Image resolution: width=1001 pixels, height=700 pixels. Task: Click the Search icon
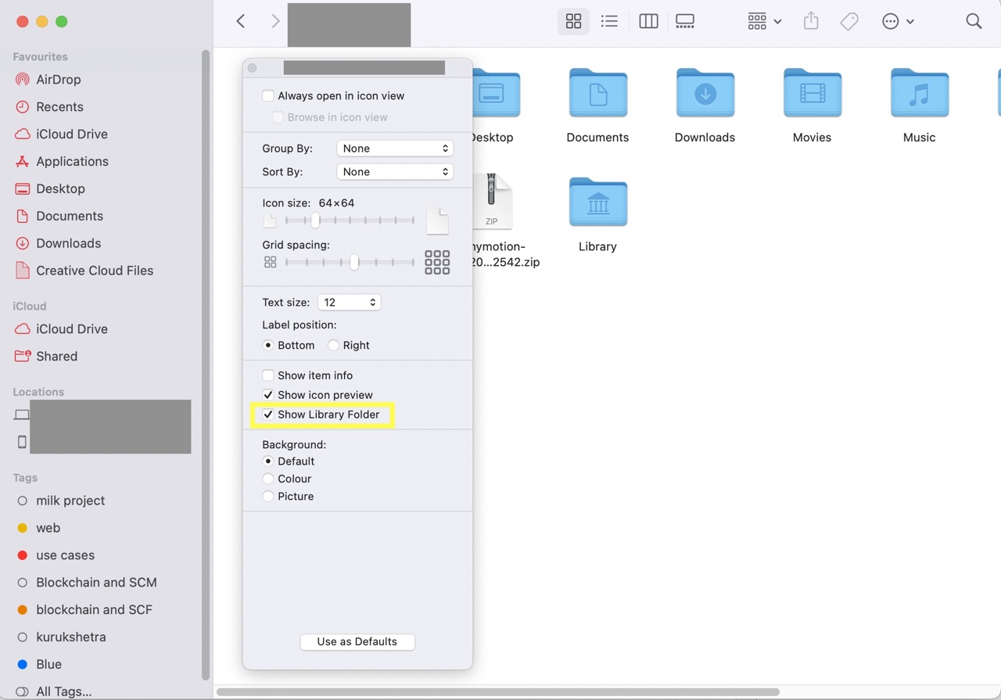(x=974, y=21)
